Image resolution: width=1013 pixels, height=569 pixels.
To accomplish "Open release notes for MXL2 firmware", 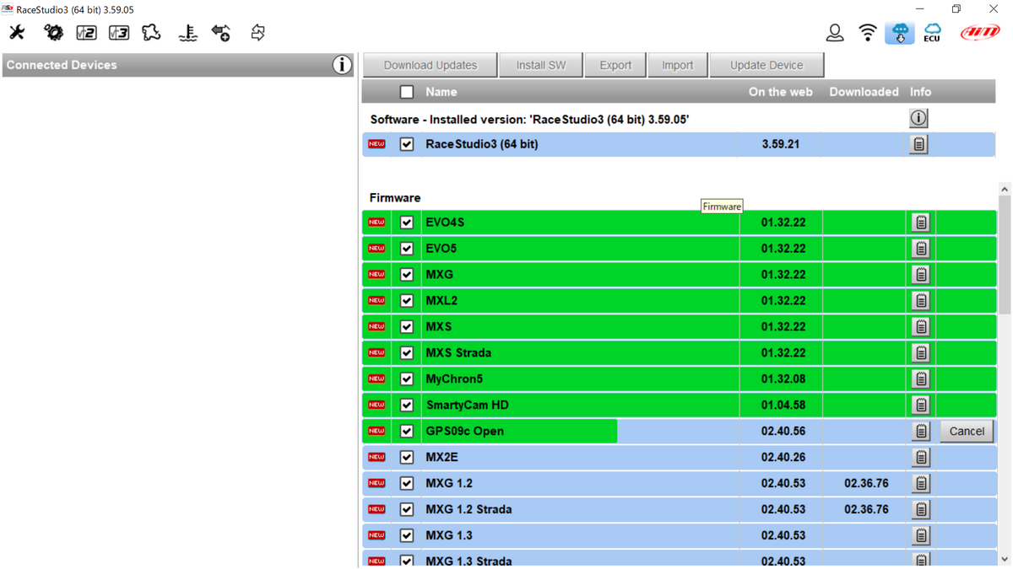I will [x=921, y=301].
